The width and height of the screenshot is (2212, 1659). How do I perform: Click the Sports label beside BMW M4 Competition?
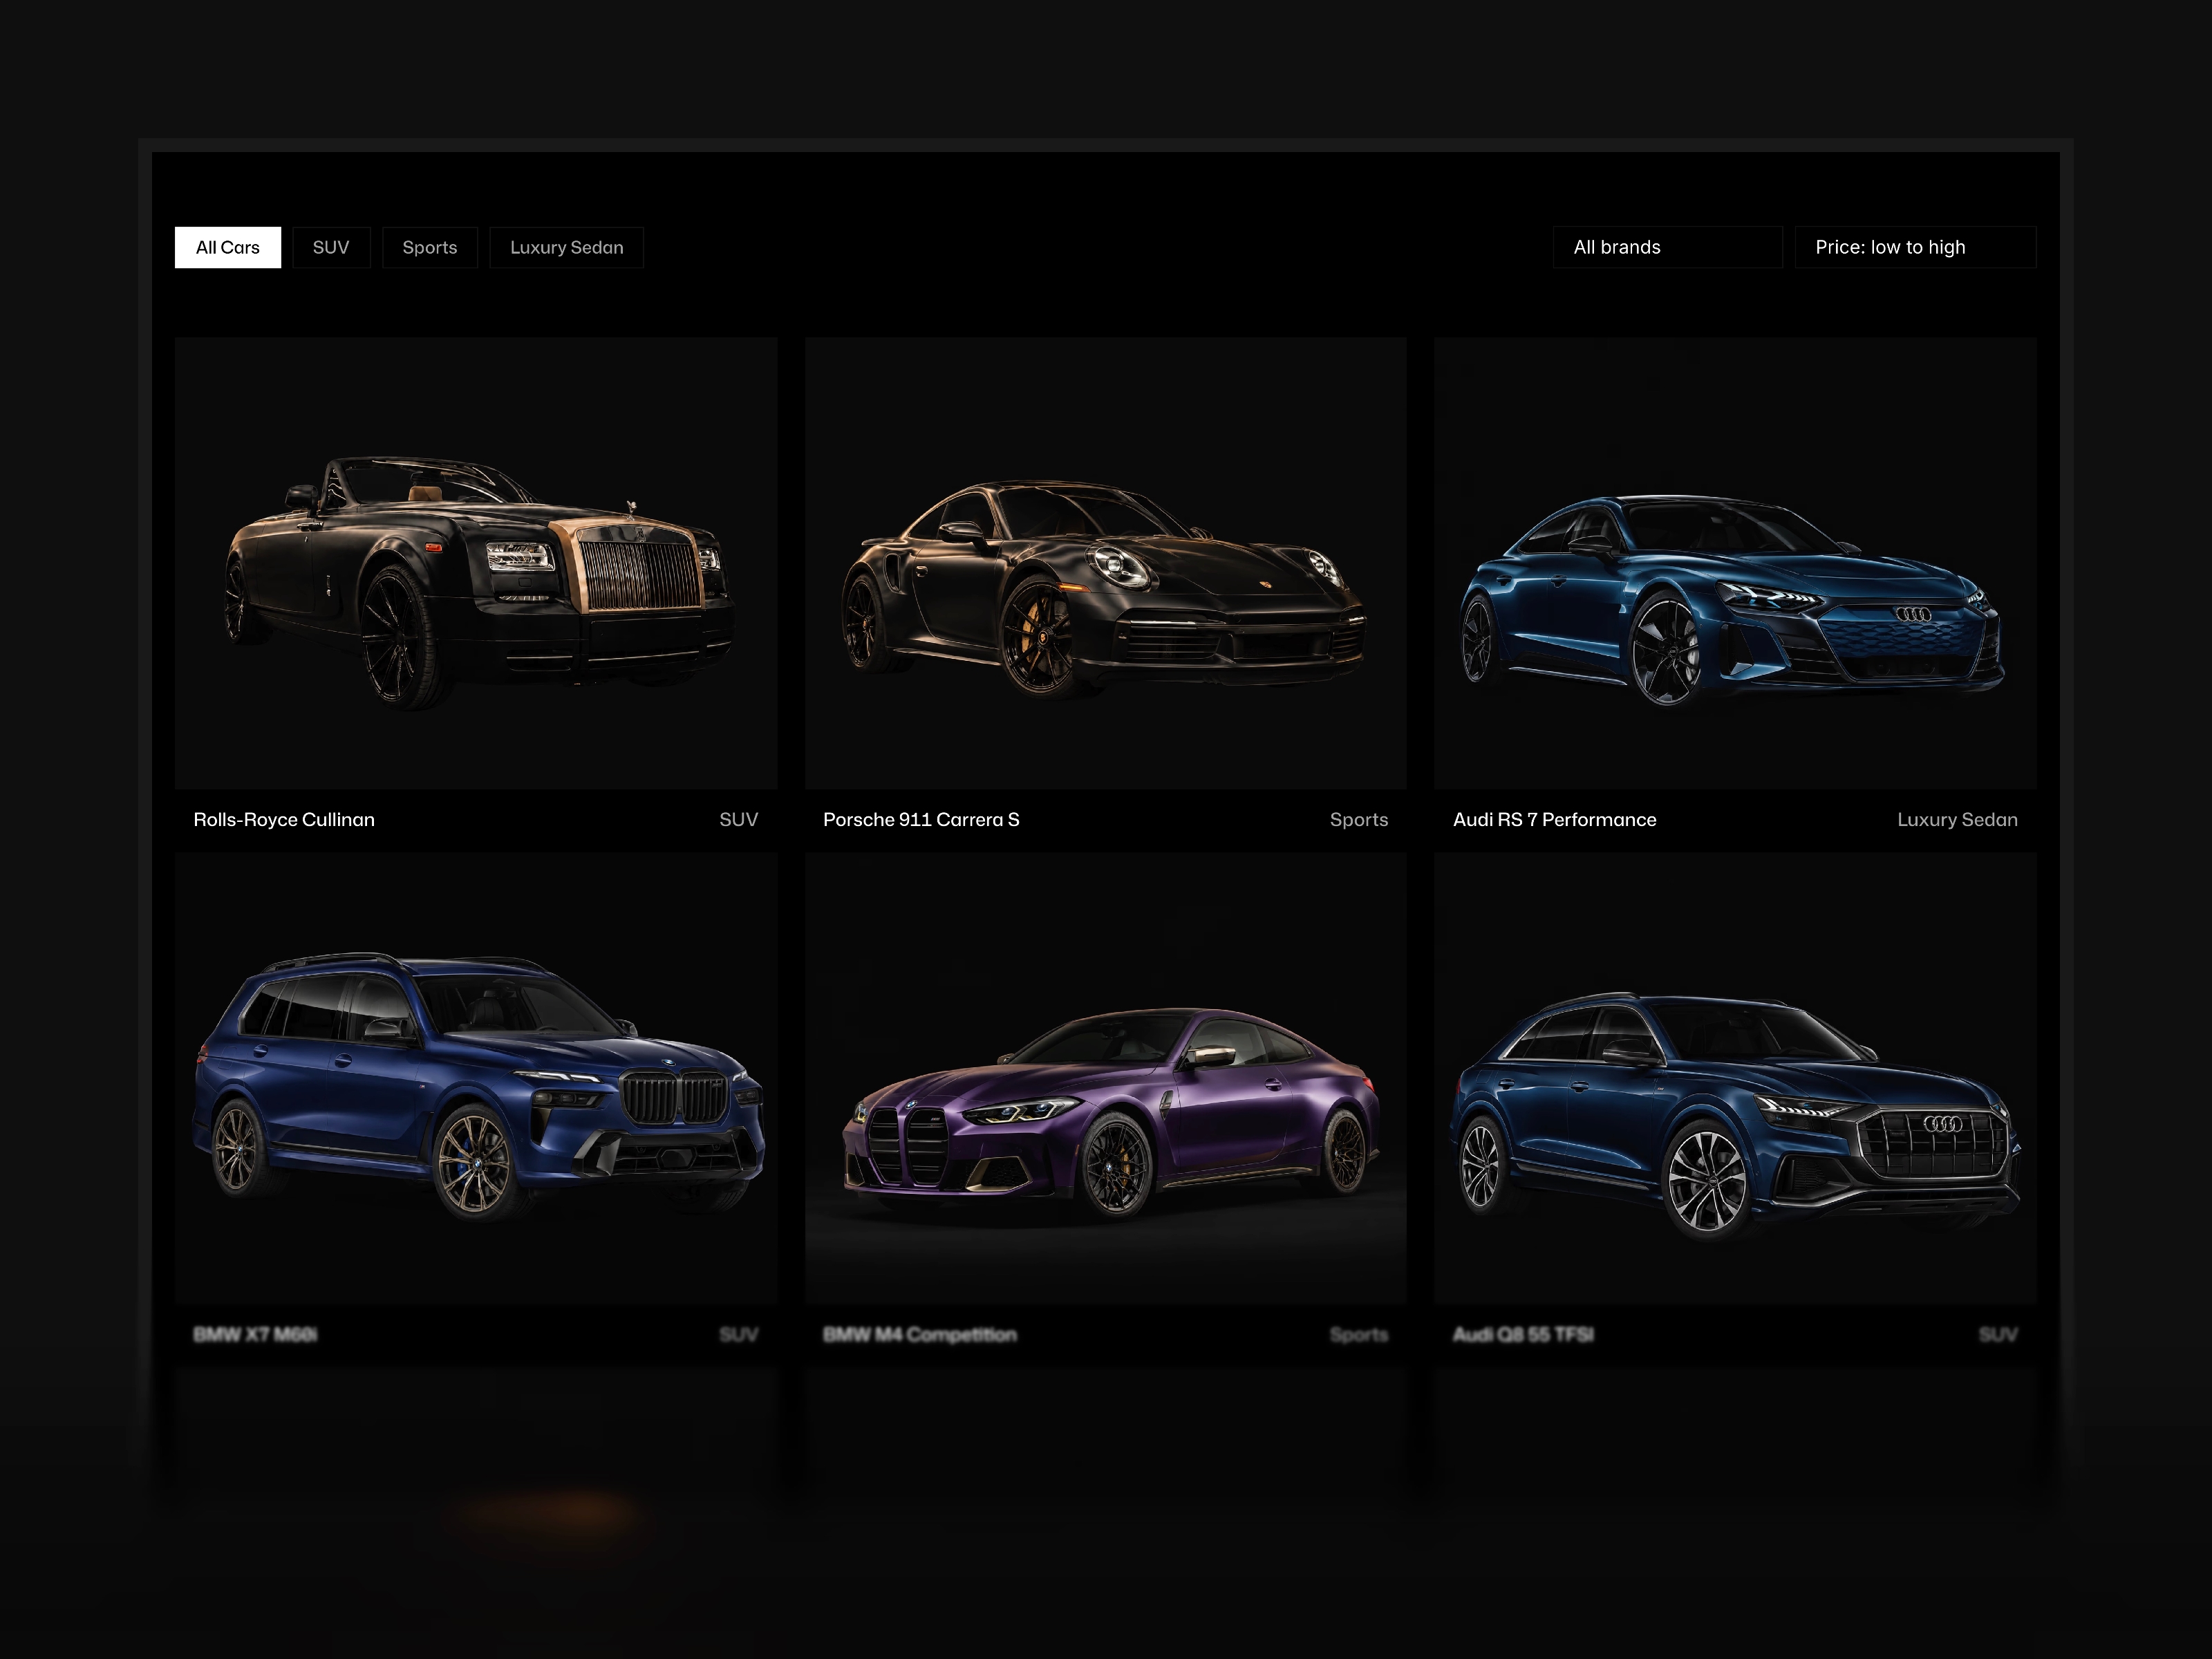1359,1335
